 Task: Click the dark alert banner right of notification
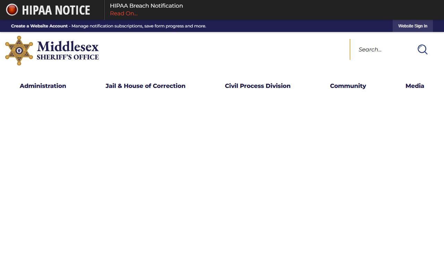312,10
